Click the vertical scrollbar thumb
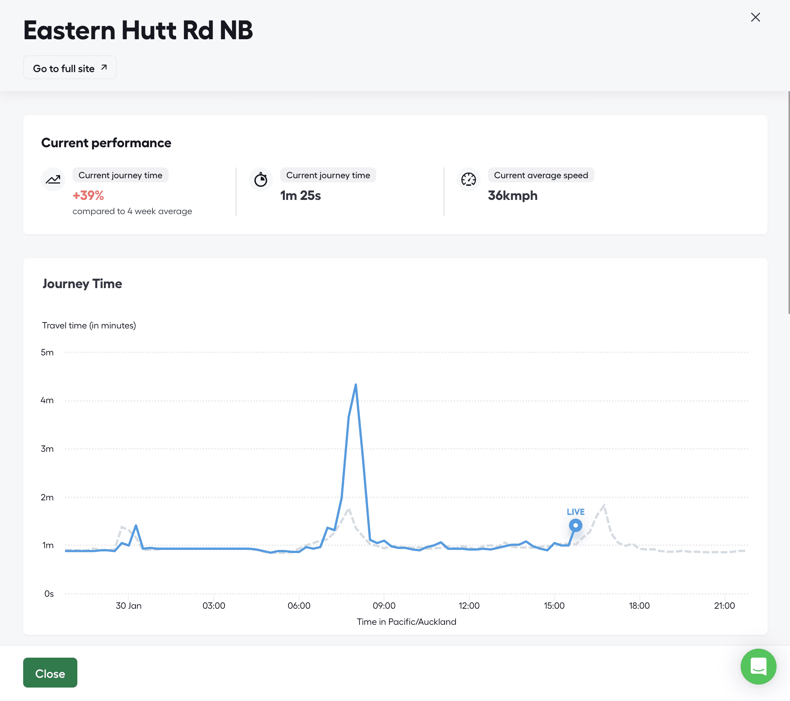 [789, 202]
